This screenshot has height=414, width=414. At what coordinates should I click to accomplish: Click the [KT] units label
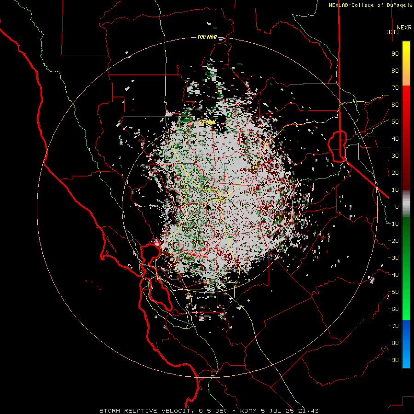(x=393, y=32)
